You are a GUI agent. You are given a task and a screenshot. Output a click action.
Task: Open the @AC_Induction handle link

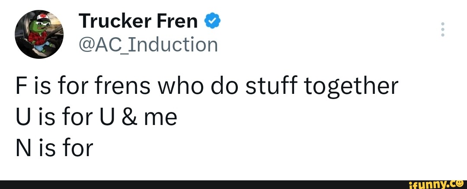(x=148, y=44)
